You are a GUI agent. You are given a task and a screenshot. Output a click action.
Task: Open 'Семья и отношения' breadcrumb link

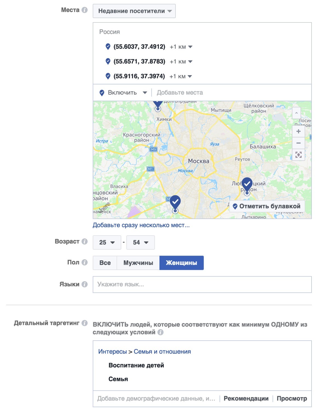tap(162, 352)
